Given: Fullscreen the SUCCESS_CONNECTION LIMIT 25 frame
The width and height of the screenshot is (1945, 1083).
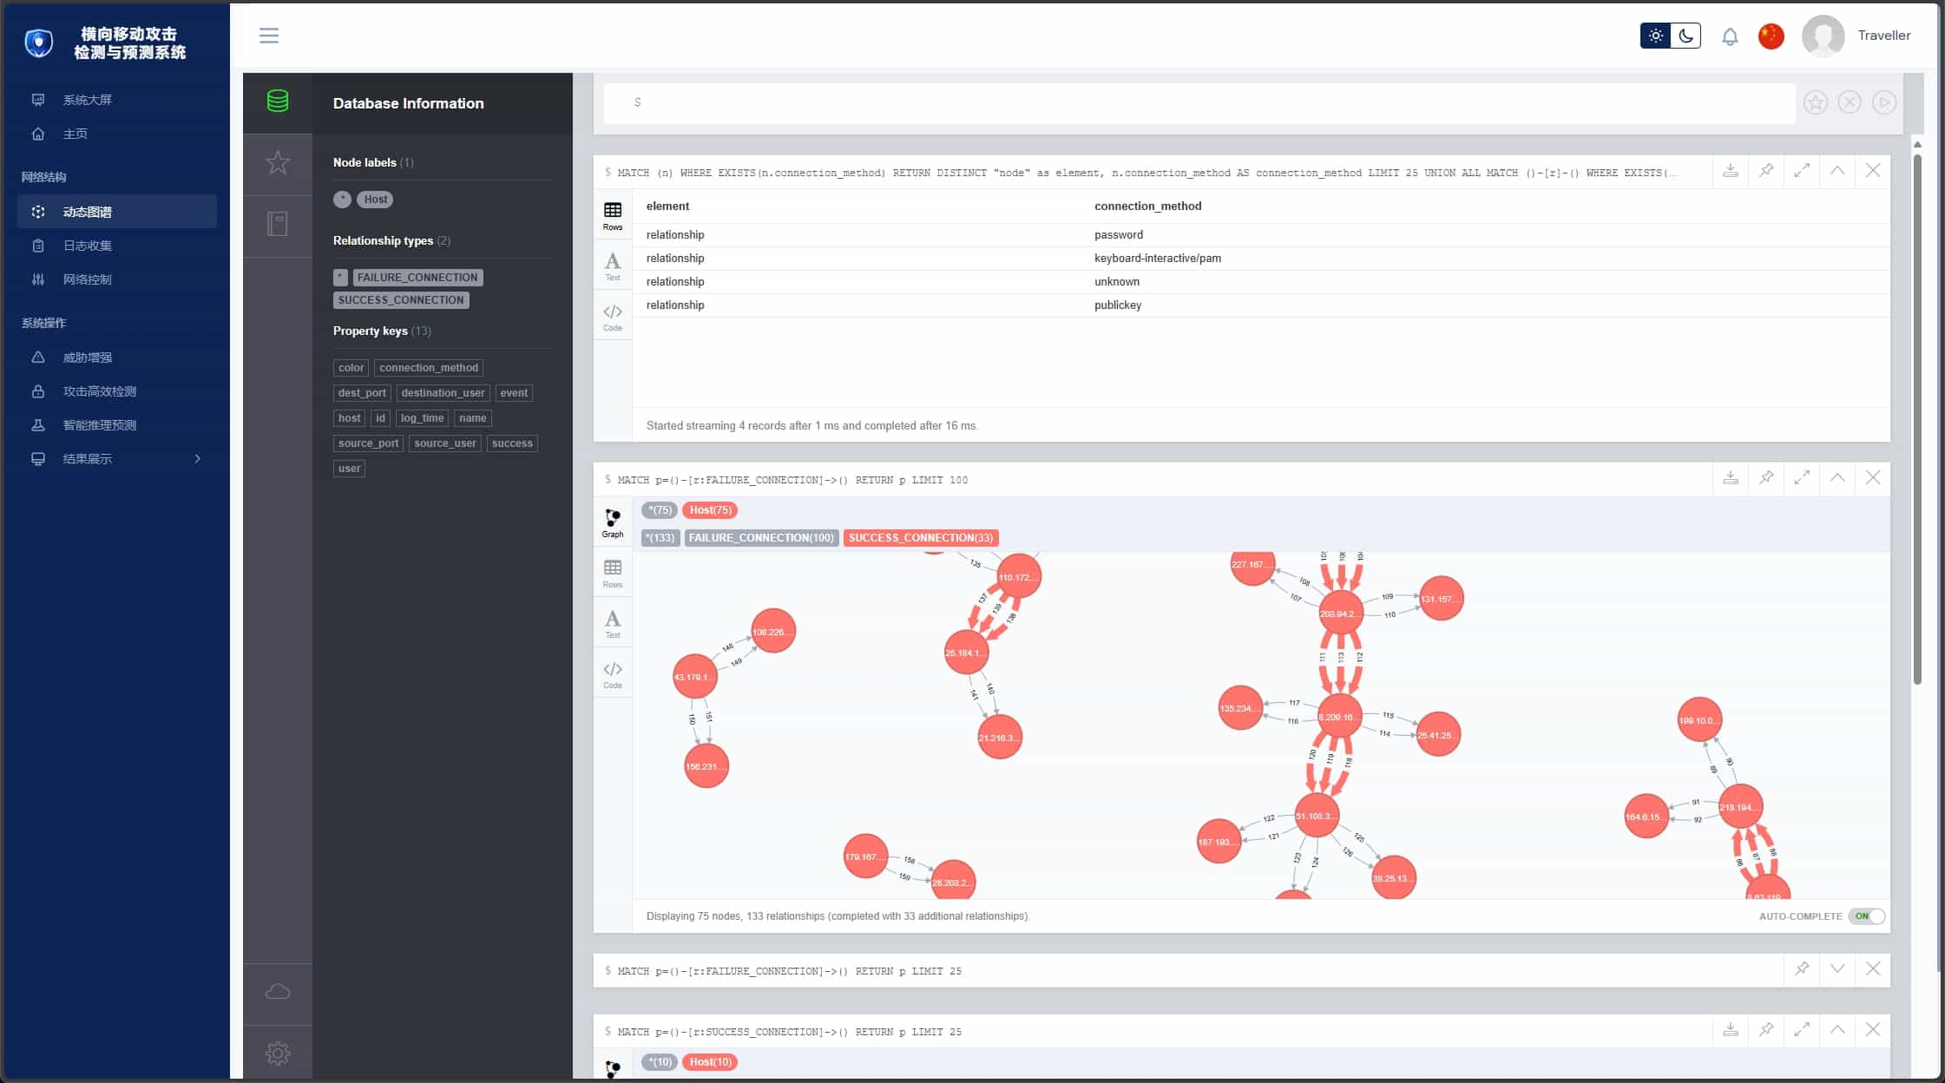Looking at the screenshot, I should point(1802,1030).
